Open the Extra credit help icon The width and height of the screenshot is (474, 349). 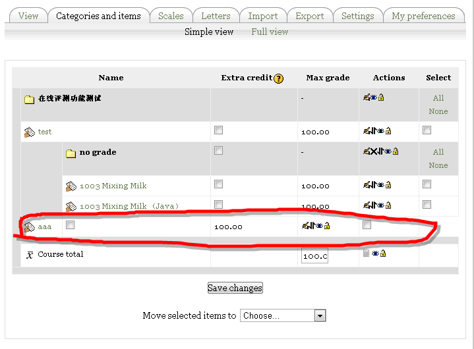278,78
